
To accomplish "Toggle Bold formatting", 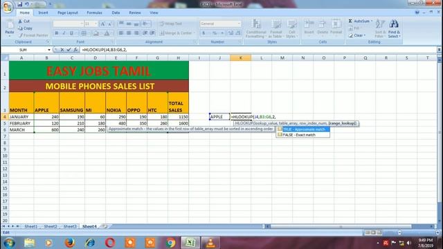I will click(x=57, y=33).
